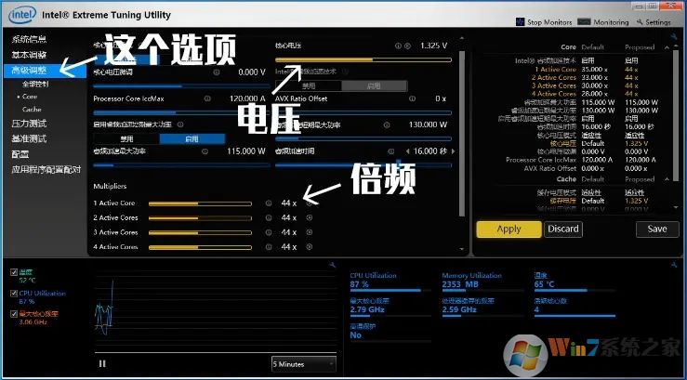Click the 1.325 V core voltage value
The width and height of the screenshot is (687, 380).
click(434, 46)
